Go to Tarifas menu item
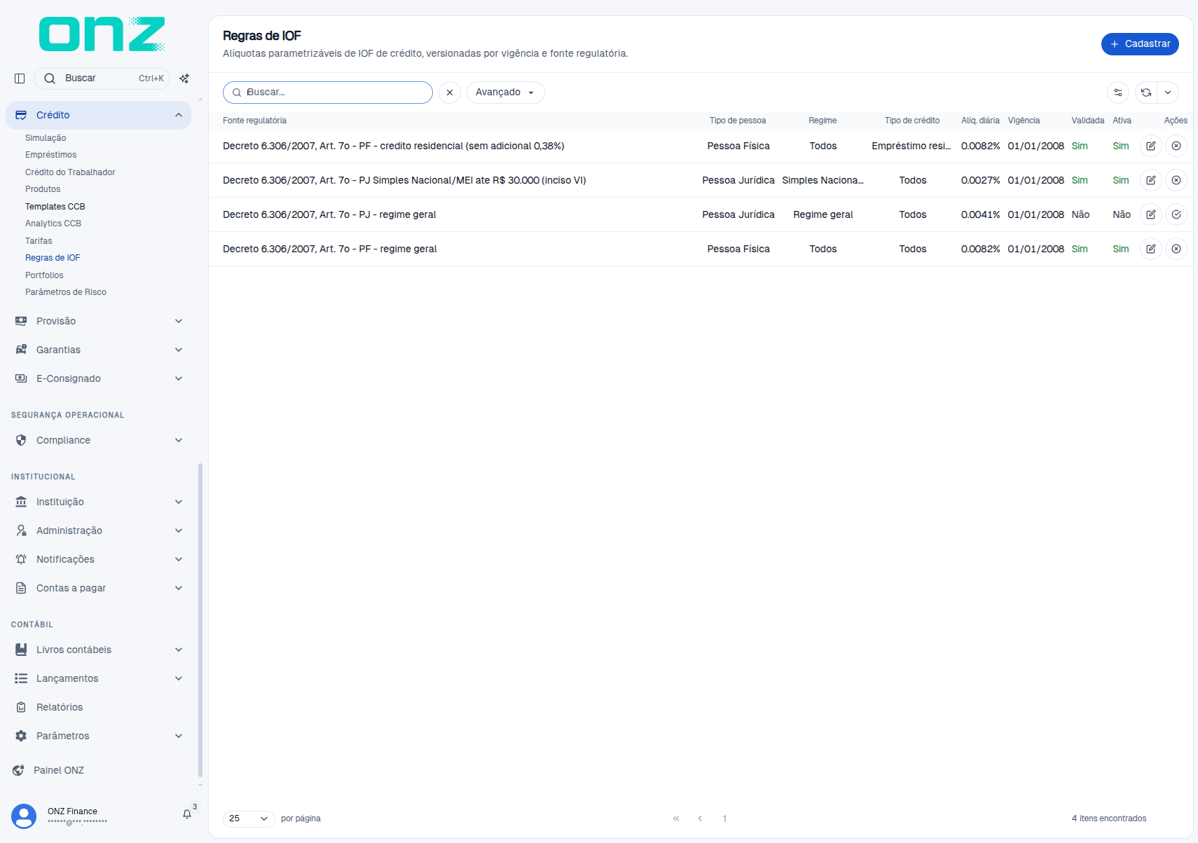 click(39, 241)
